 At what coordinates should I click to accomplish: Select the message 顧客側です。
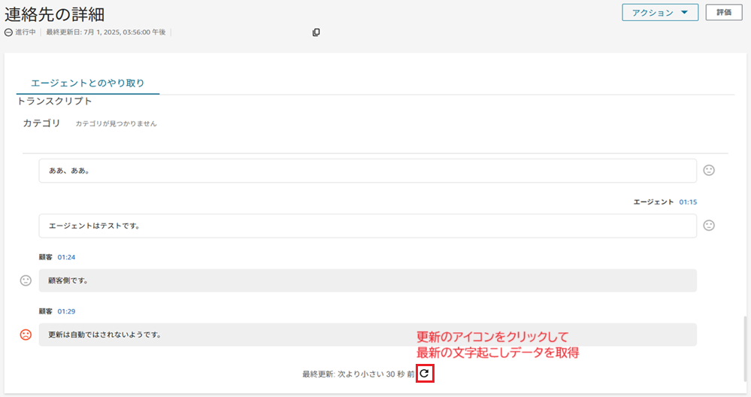tap(368, 280)
